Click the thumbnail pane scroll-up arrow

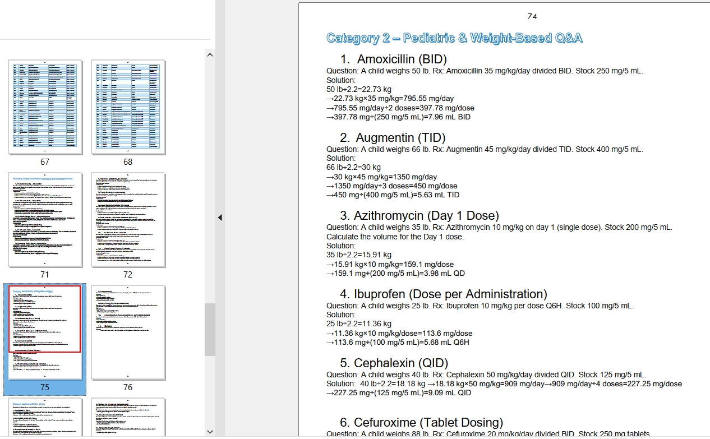(210, 55)
